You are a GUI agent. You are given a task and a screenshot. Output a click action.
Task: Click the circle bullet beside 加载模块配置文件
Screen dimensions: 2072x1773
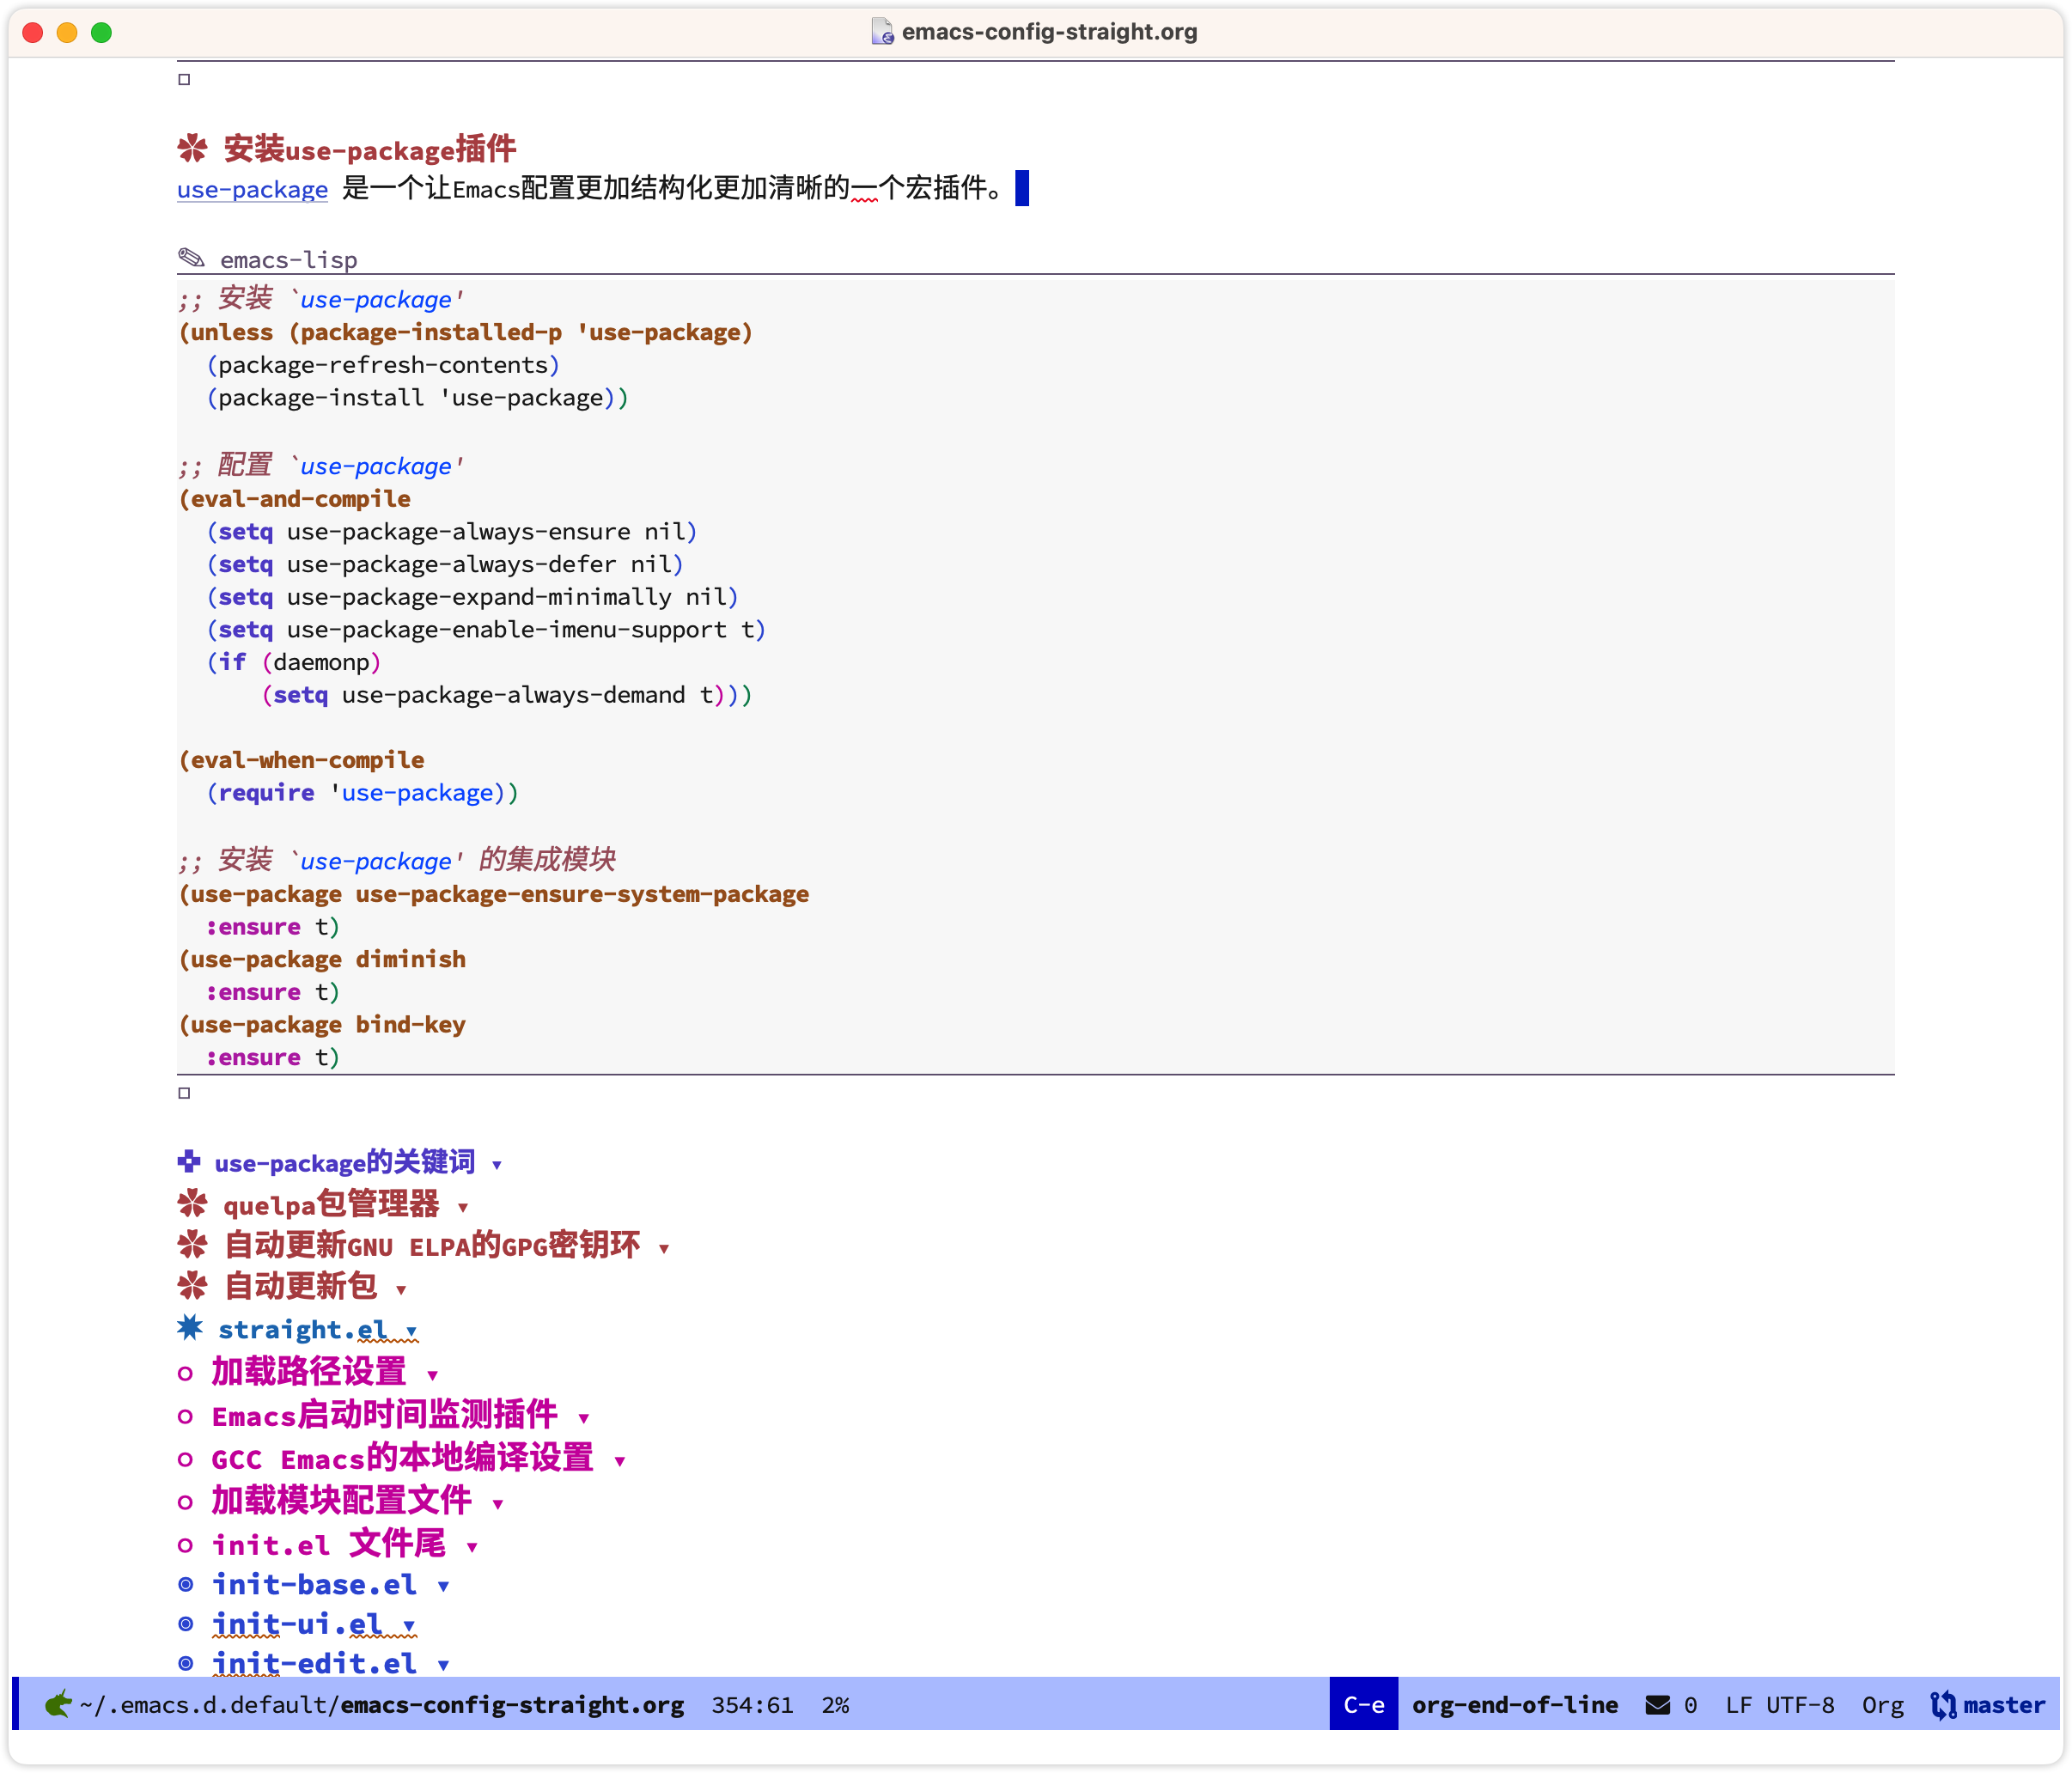click(x=185, y=1503)
